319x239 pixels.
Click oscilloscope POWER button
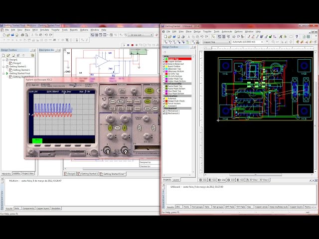pos(94,152)
